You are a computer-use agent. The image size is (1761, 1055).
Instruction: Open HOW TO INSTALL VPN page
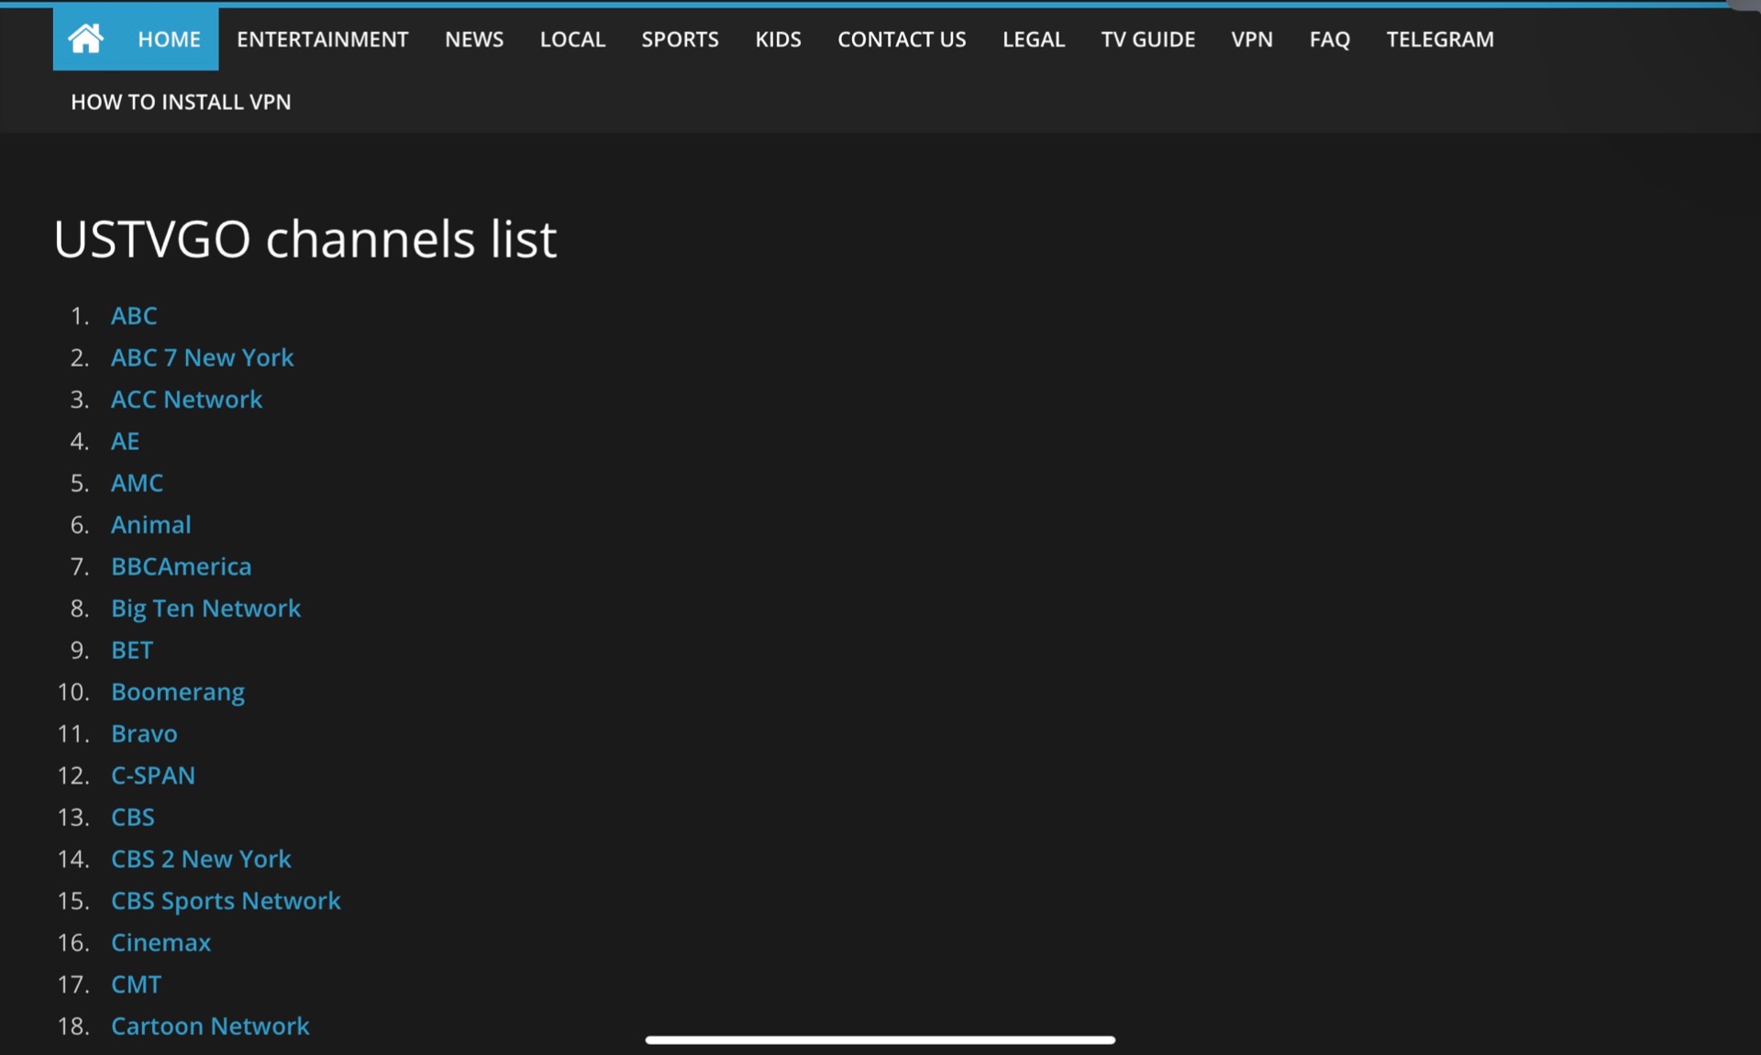[181, 102]
